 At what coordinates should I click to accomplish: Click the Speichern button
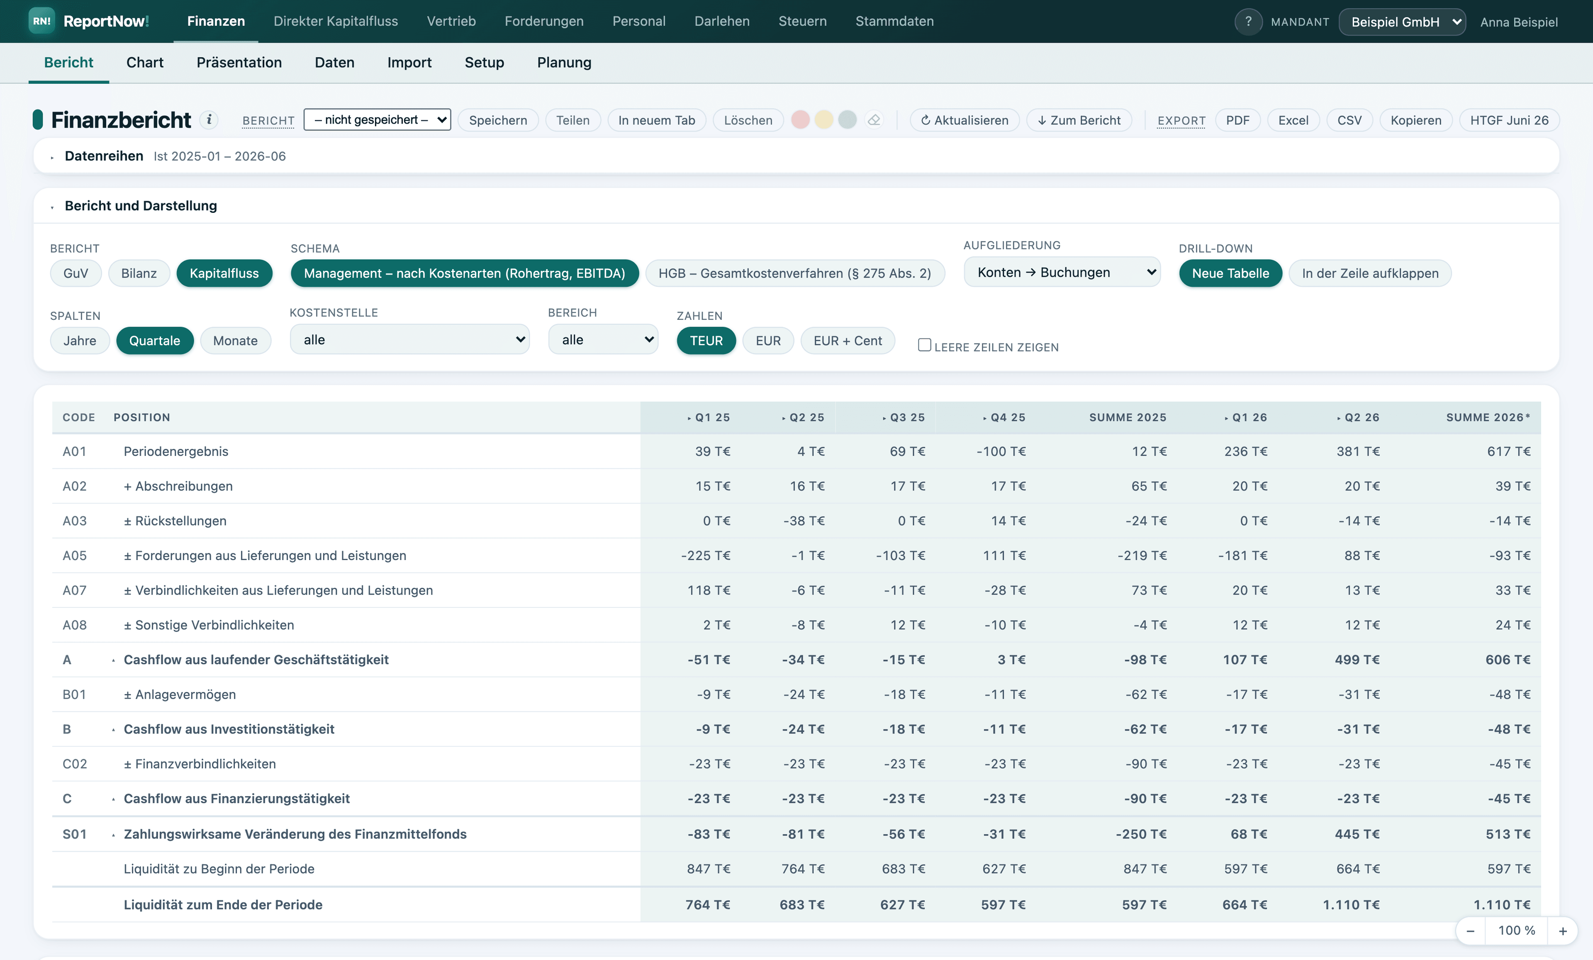tap(498, 120)
